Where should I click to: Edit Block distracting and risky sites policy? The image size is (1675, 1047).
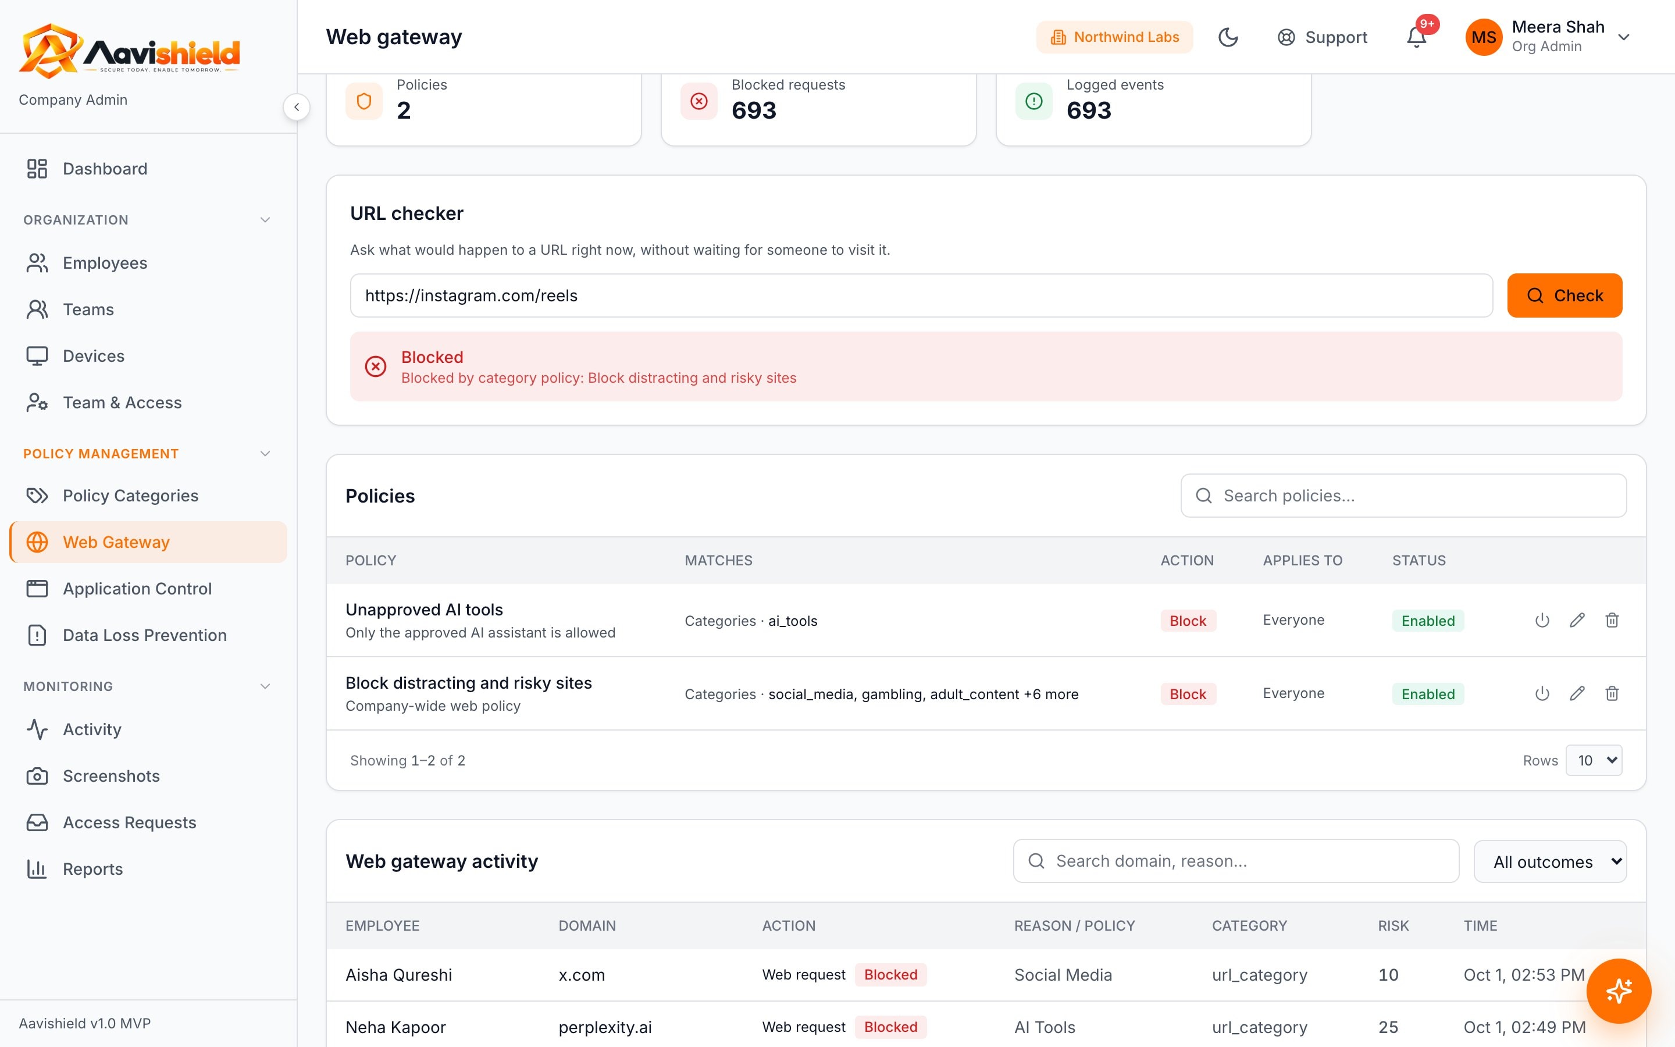coord(1577,694)
